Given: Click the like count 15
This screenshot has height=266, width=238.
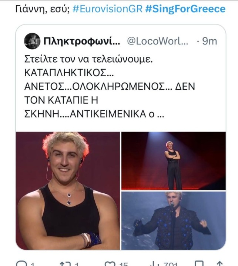Looking at the screenshot, I should pos(123,264).
